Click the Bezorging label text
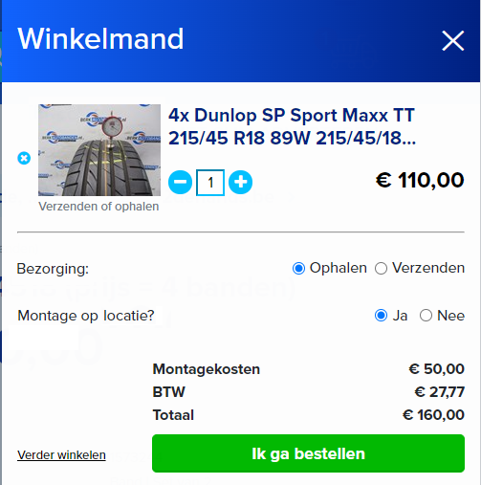Screen dimensions: 481x485 pyautogui.click(x=53, y=269)
